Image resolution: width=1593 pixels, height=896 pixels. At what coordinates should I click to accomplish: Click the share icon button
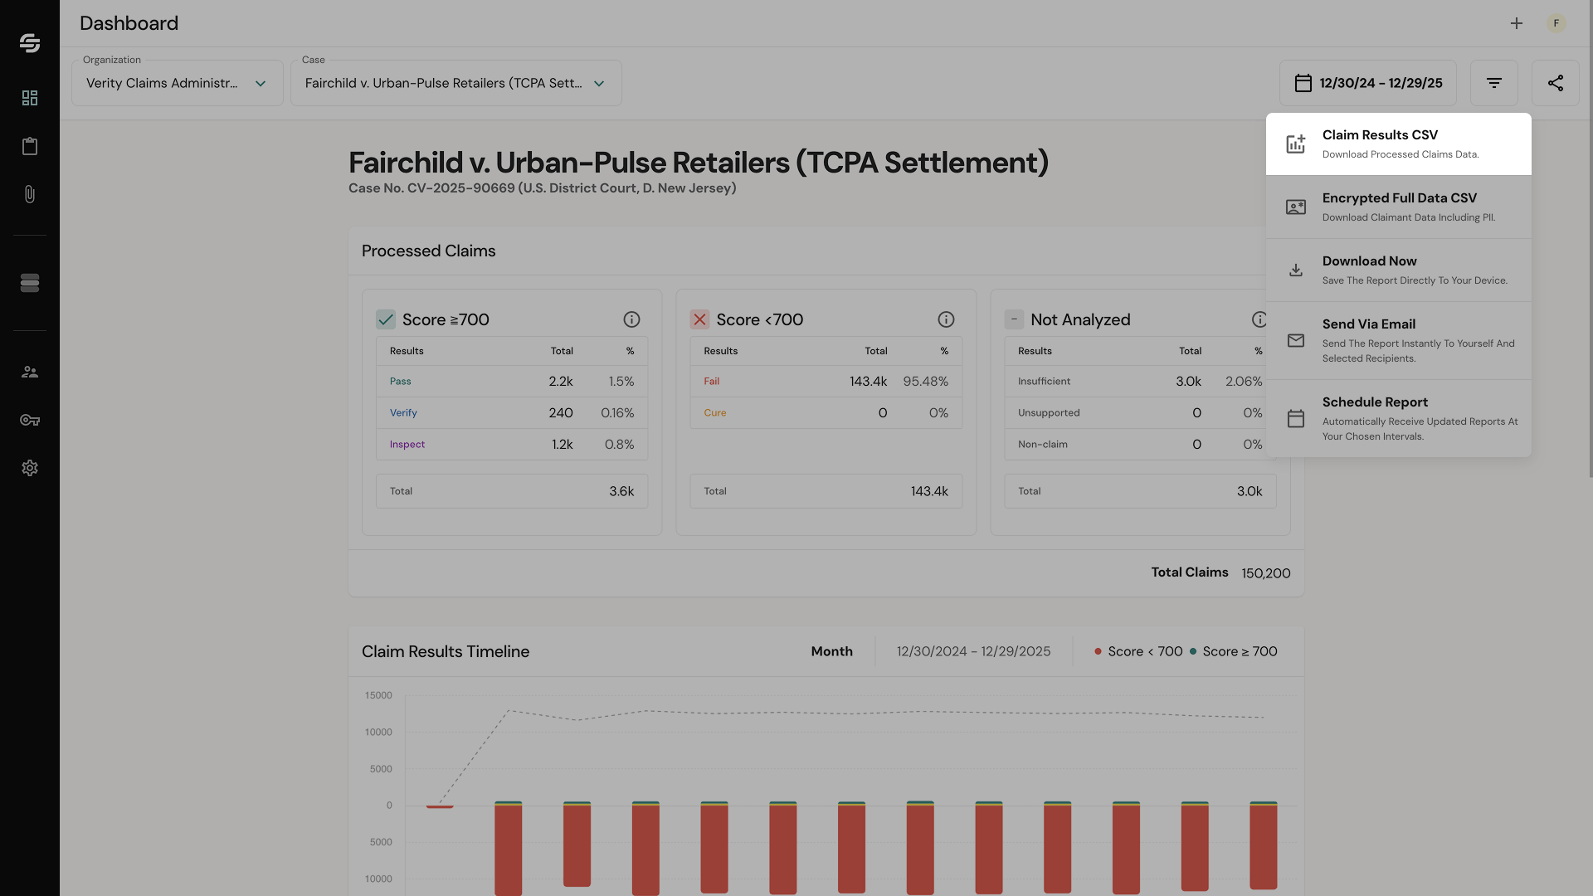point(1556,83)
